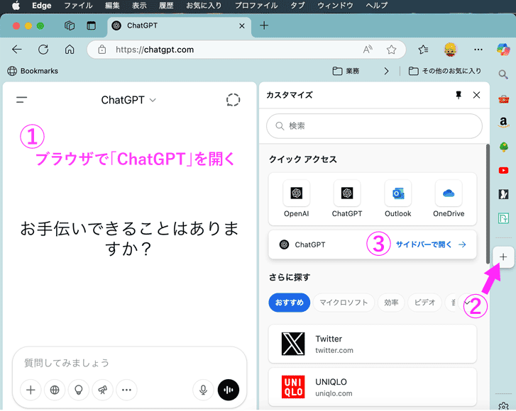Image resolution: width=516 pixels, height=411 pixels.
Task: Select the 効率 category chip
Action: click(x=391, y=303)
